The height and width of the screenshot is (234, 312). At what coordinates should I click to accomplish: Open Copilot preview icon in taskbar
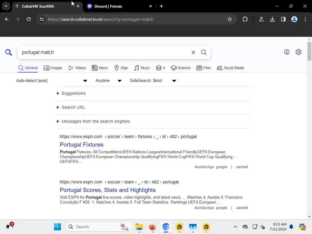pyautogui.click(x=302, y=227)
